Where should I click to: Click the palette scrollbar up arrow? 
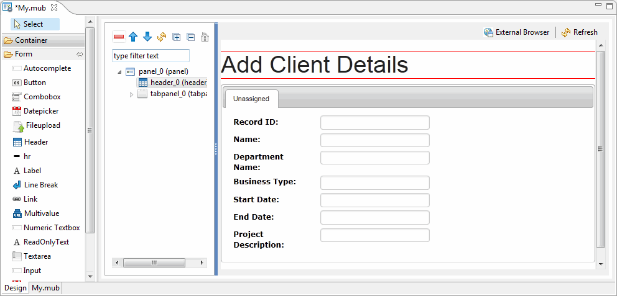coord(90,22)
